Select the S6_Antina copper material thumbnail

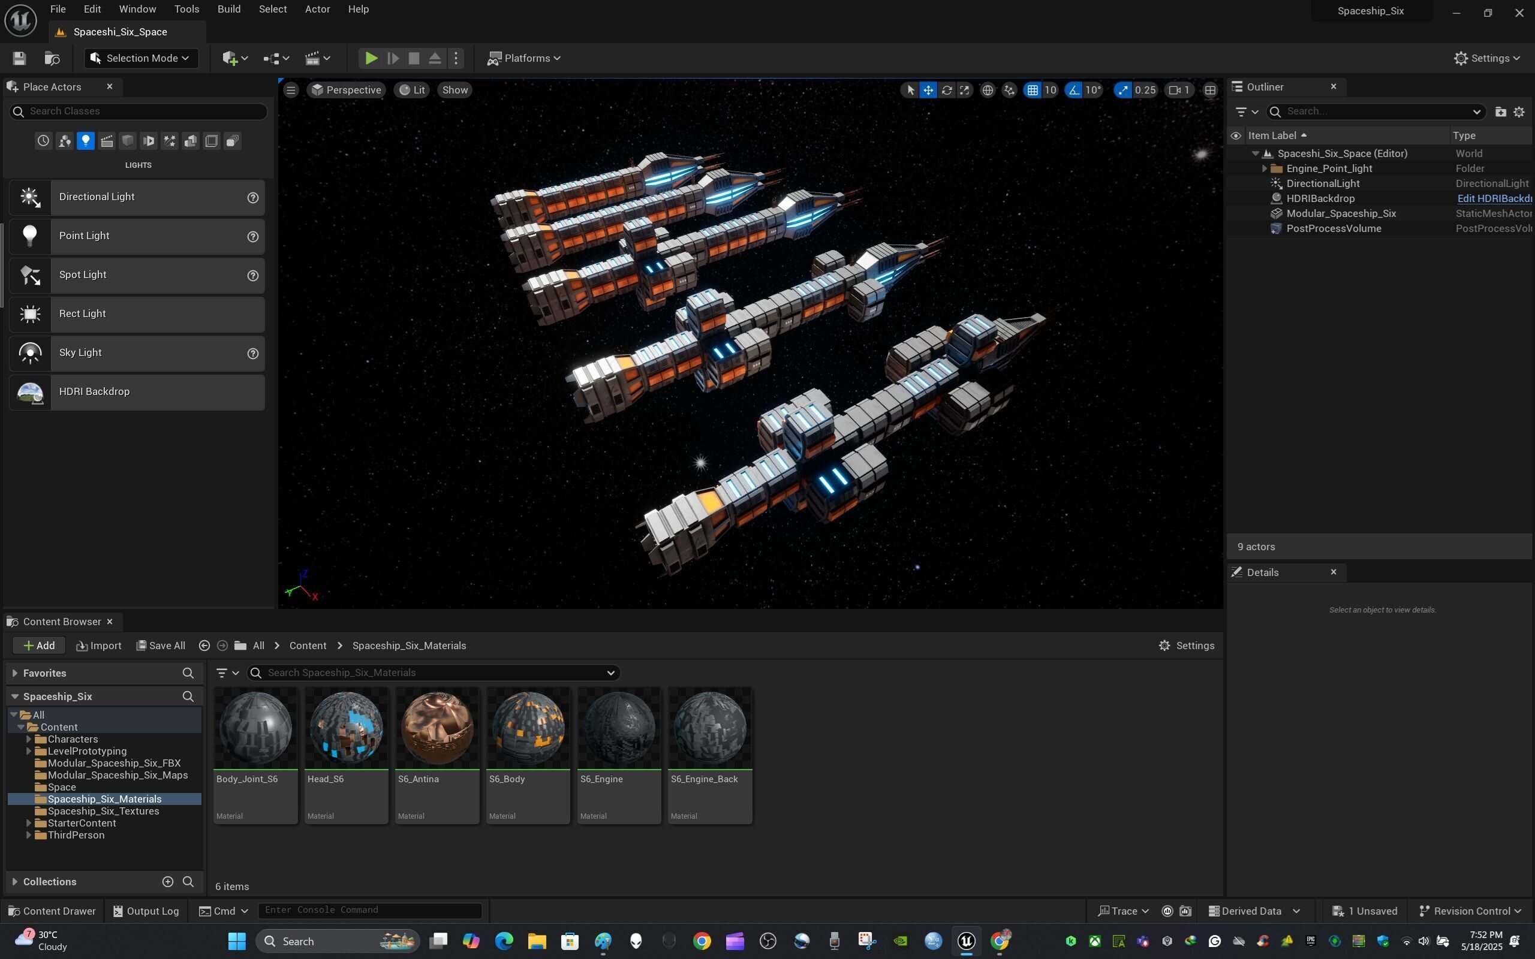coord(437,728)
